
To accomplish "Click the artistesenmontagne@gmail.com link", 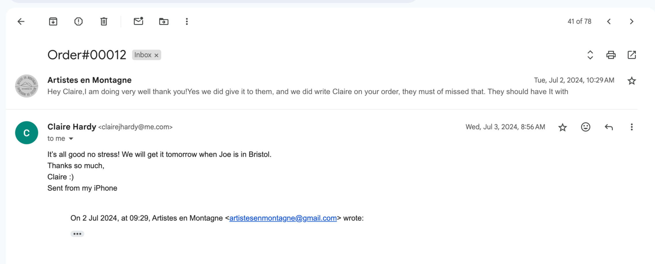I will [x=283, y=218].
